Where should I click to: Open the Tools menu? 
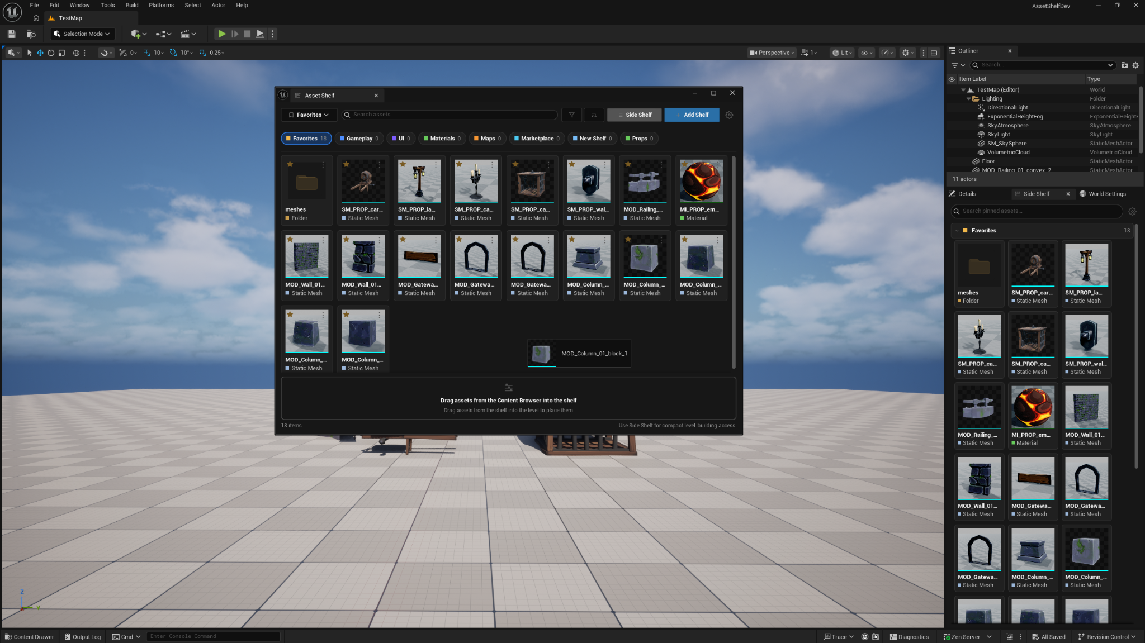[x=107, y=5]
